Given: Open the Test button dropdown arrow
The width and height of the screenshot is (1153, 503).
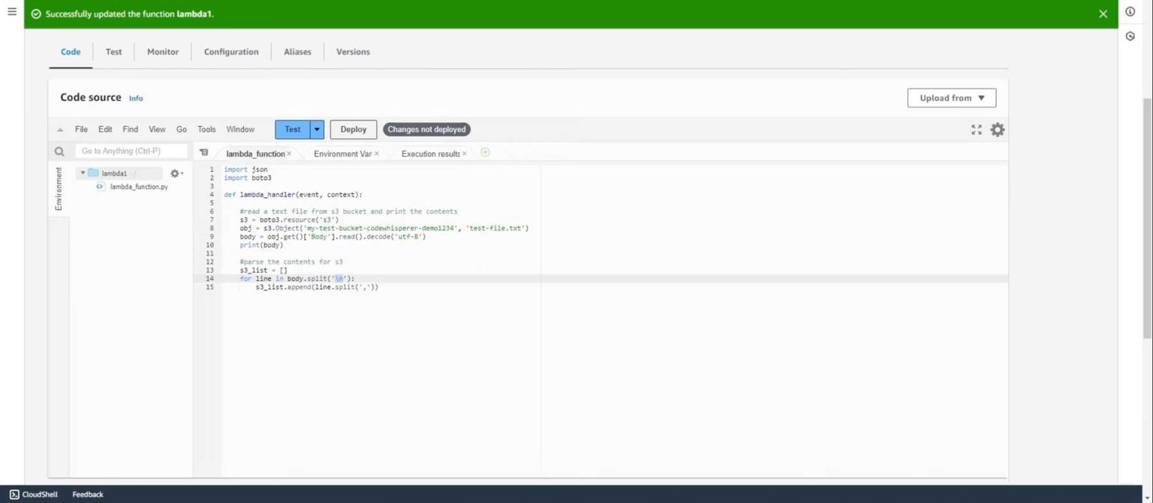Looking at the screenshot, I should 316,129.
